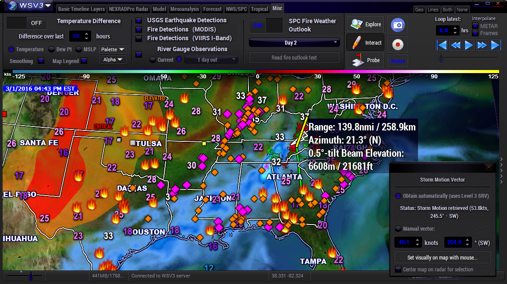Screen dimensions: 507x284
Task: Select the Dew Pt radio button
Action: click(51, 49)
